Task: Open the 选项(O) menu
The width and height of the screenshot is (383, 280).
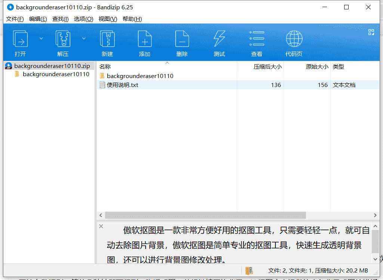Action: click(x=83, y=19)
